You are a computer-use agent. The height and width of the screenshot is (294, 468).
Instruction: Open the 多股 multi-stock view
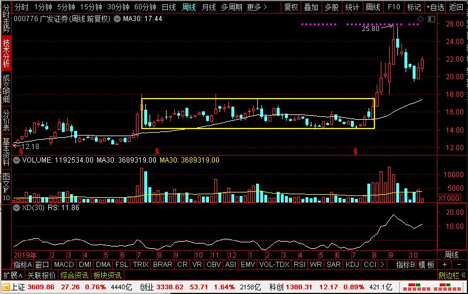(x=331, y=7)
